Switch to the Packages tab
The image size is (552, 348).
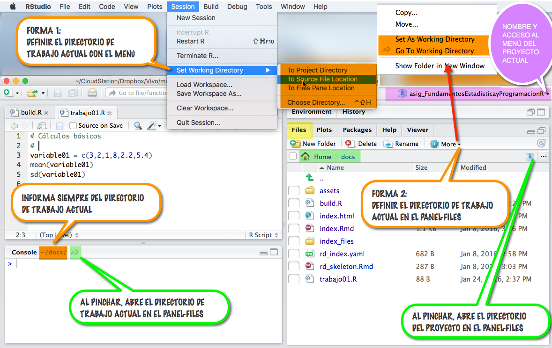pos(357,130)
